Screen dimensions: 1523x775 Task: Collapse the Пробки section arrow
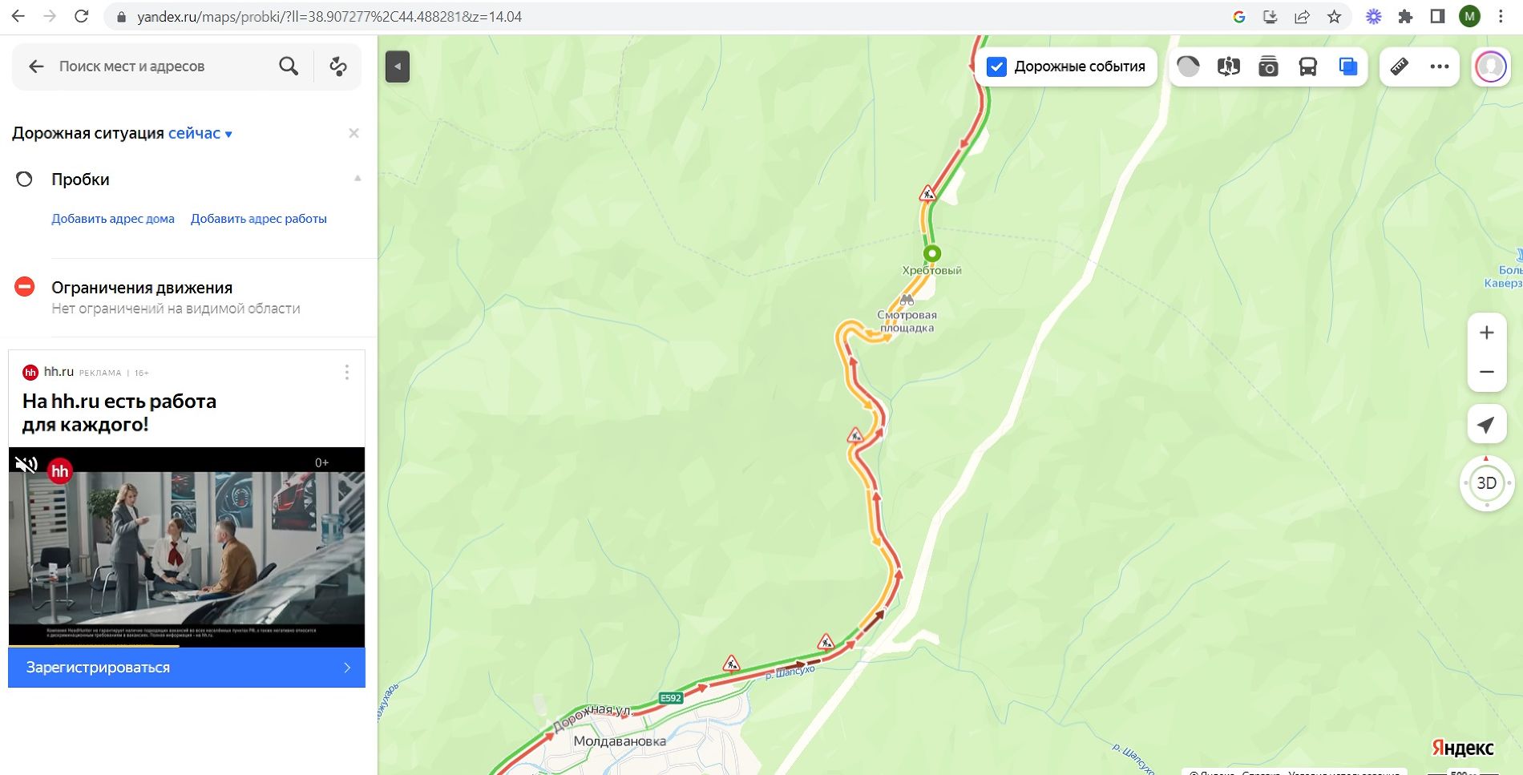click(358, 178)
